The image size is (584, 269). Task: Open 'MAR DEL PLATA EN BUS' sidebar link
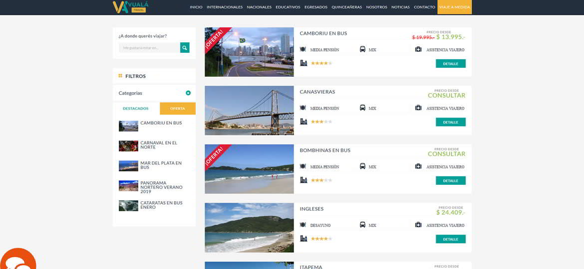click(161, 165)
